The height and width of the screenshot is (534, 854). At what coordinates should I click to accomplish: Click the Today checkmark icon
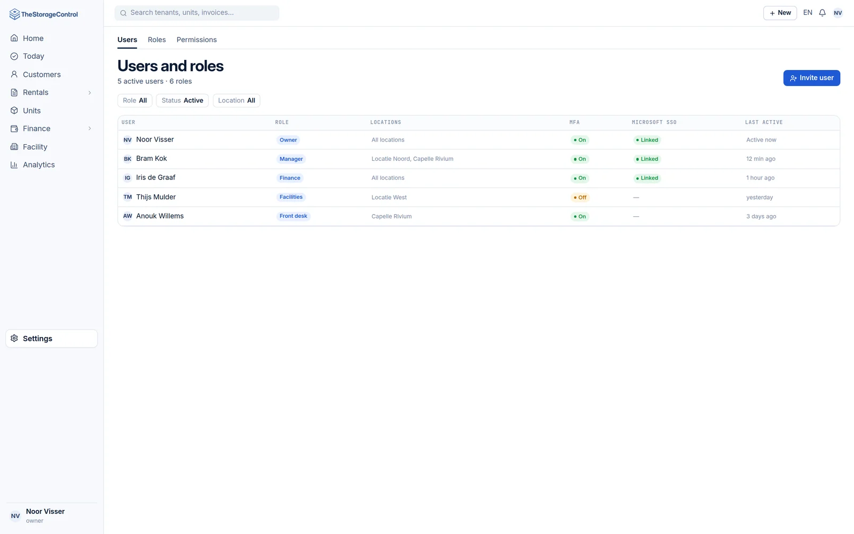point(14,56)
